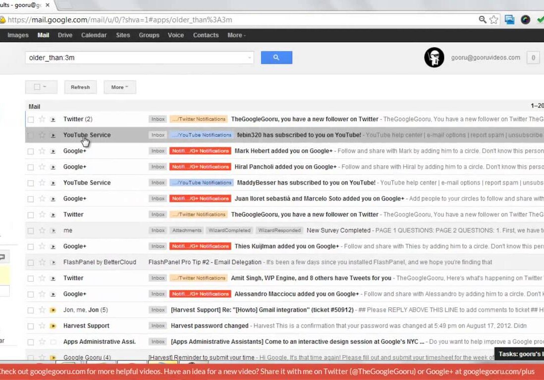544x380 pixels.
Task: Open Voice in the Google bar
Action: pyautogui.click(x=176, y=35)
